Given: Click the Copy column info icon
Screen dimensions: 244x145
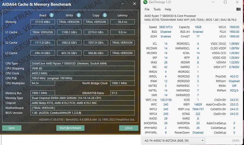Looking at the screenshot, I should point(105,15).
